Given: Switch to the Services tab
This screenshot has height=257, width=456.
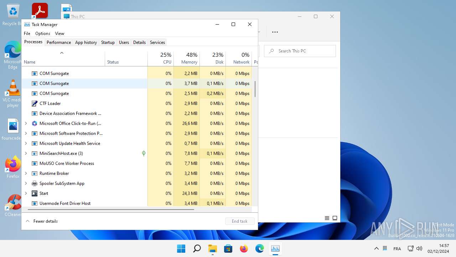Looking at the screenshot, I should [x=157, y=42].
